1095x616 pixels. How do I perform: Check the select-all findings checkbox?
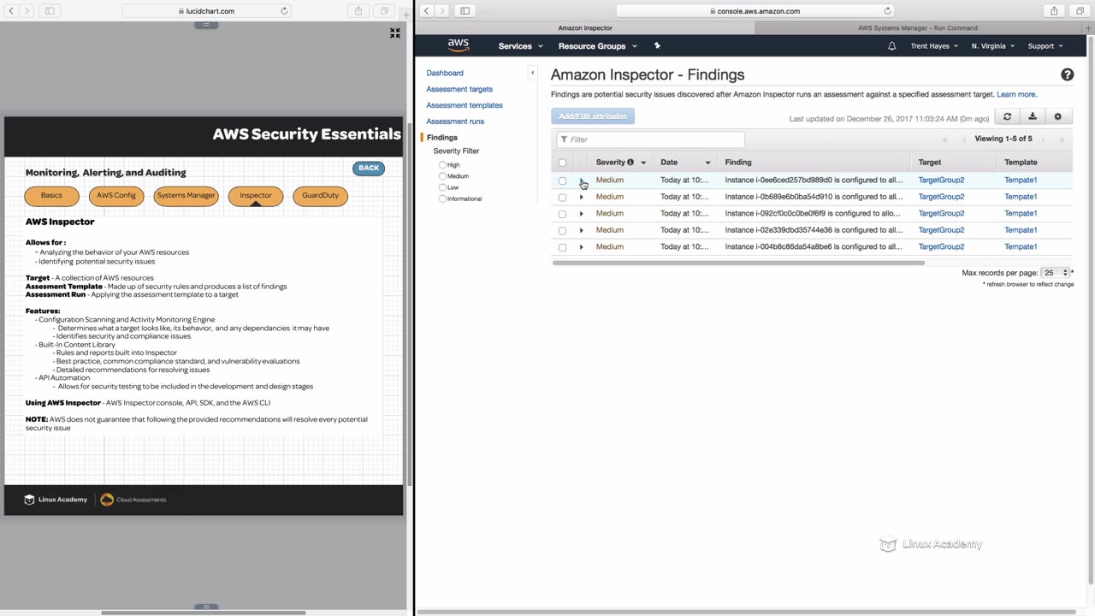[x=562, y=163]
